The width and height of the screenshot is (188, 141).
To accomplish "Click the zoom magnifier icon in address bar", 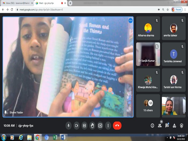I will point(163,10).
